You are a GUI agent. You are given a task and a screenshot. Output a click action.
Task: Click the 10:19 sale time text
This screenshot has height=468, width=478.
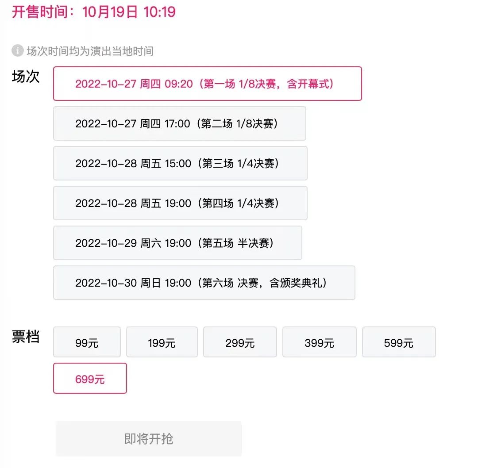(x=159, y=11)
